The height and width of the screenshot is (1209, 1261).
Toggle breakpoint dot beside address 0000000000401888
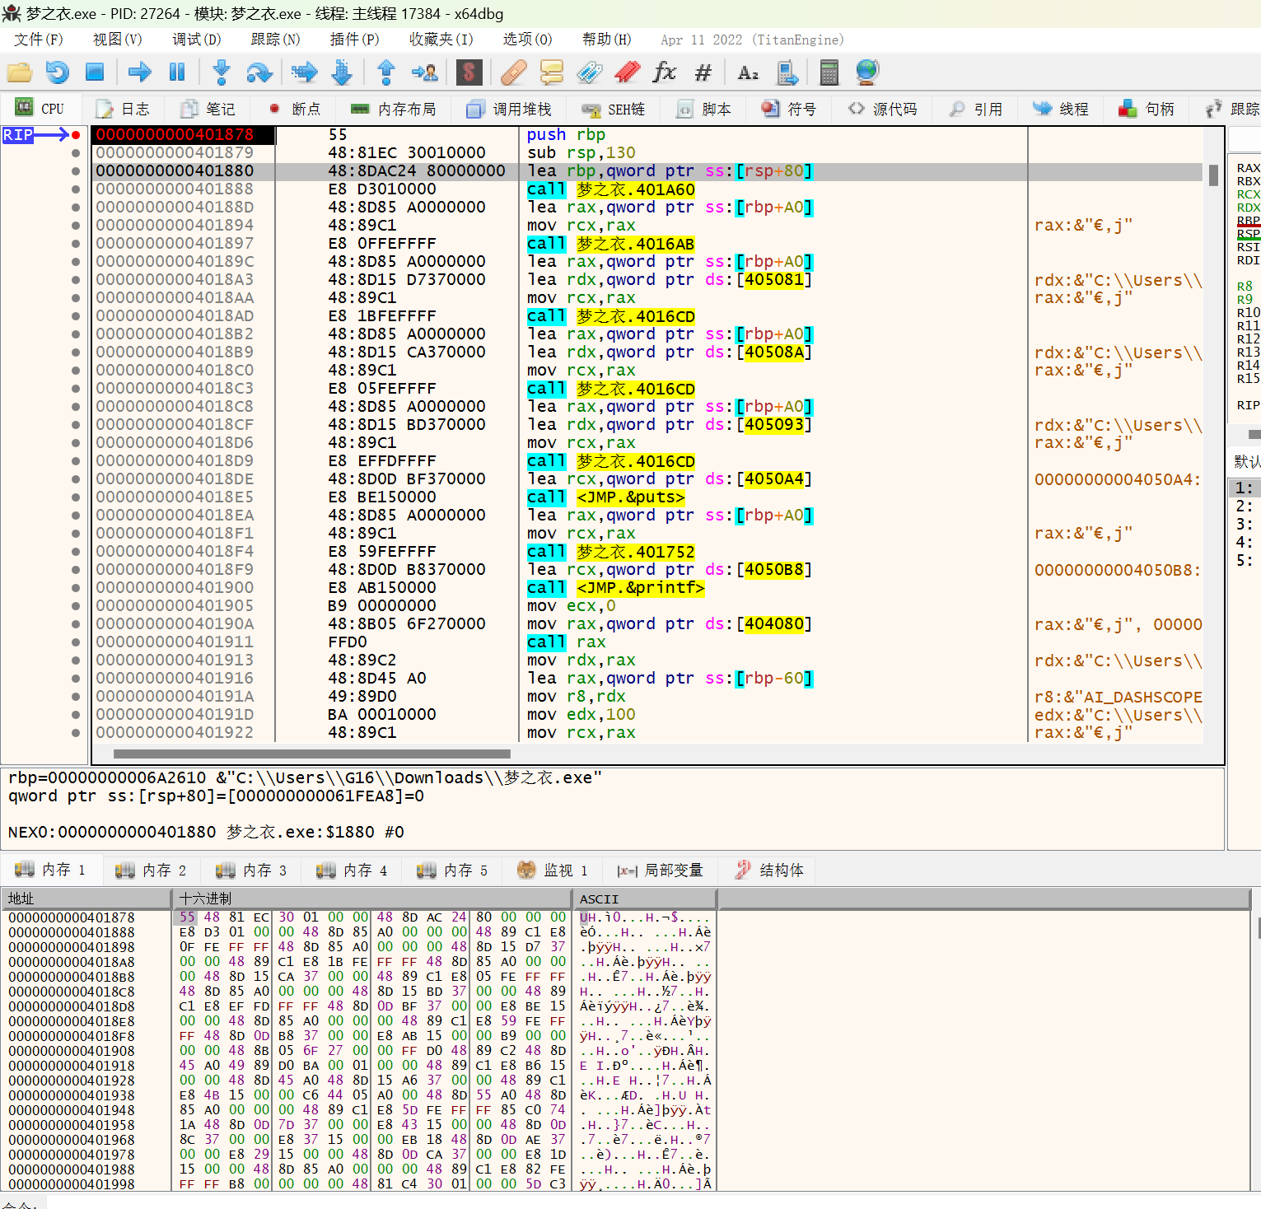(76, 189)
